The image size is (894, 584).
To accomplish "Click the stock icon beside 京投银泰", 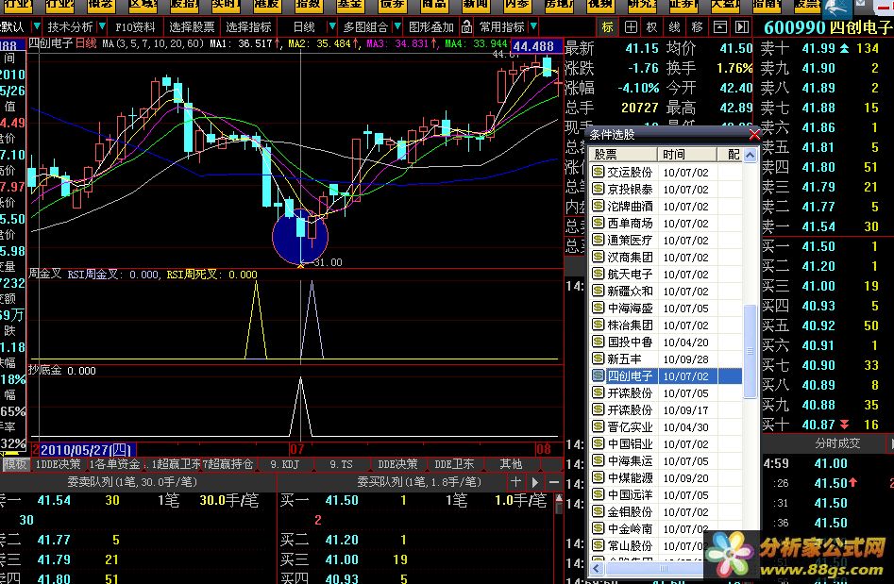I will (598, 189).
